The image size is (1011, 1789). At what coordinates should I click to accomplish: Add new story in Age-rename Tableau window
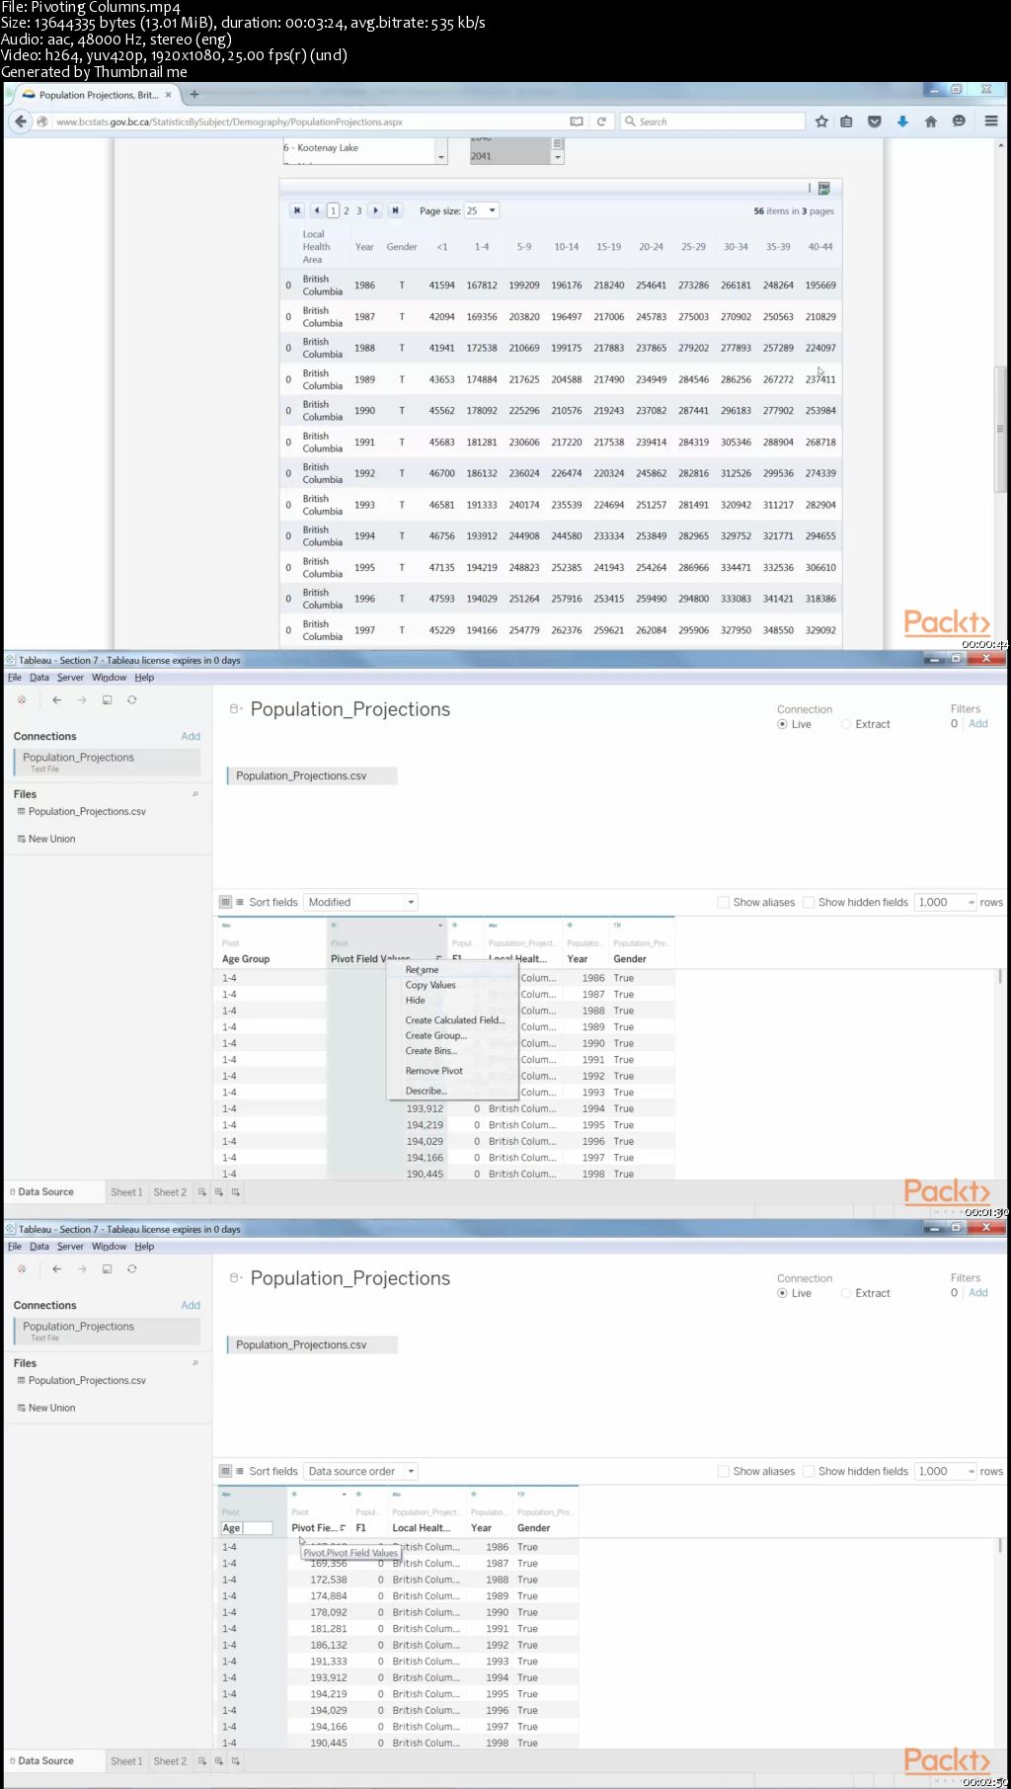point(236,1761)
